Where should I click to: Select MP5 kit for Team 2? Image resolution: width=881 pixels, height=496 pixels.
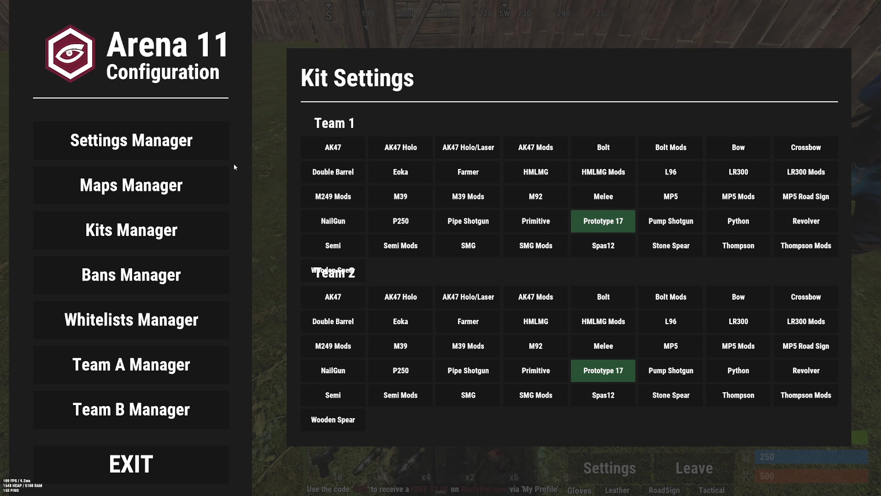(671, 346)
